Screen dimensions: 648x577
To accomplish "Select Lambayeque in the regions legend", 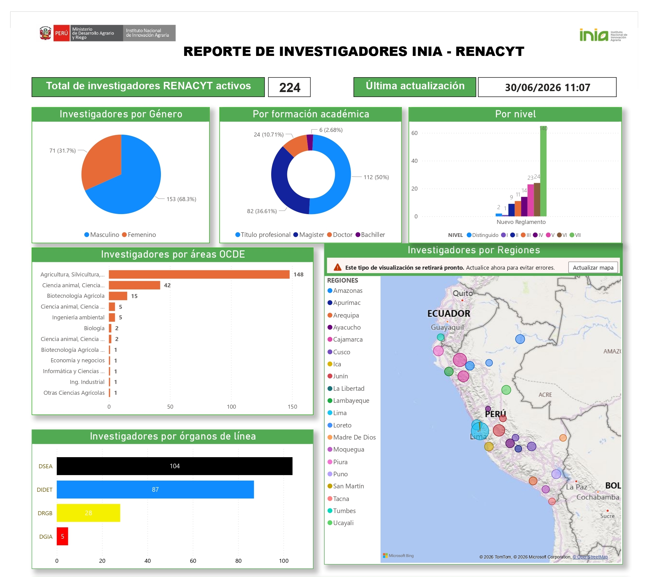I will coord(348,400).
